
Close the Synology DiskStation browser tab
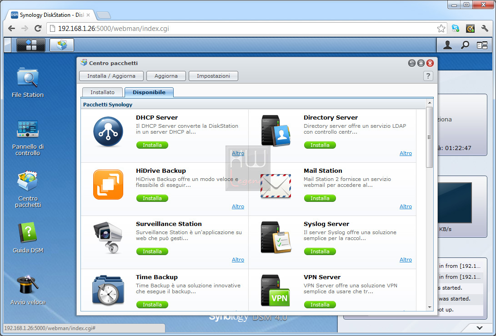pos(88,15)
